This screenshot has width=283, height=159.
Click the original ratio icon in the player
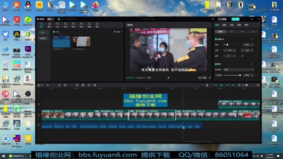[204, 78]
